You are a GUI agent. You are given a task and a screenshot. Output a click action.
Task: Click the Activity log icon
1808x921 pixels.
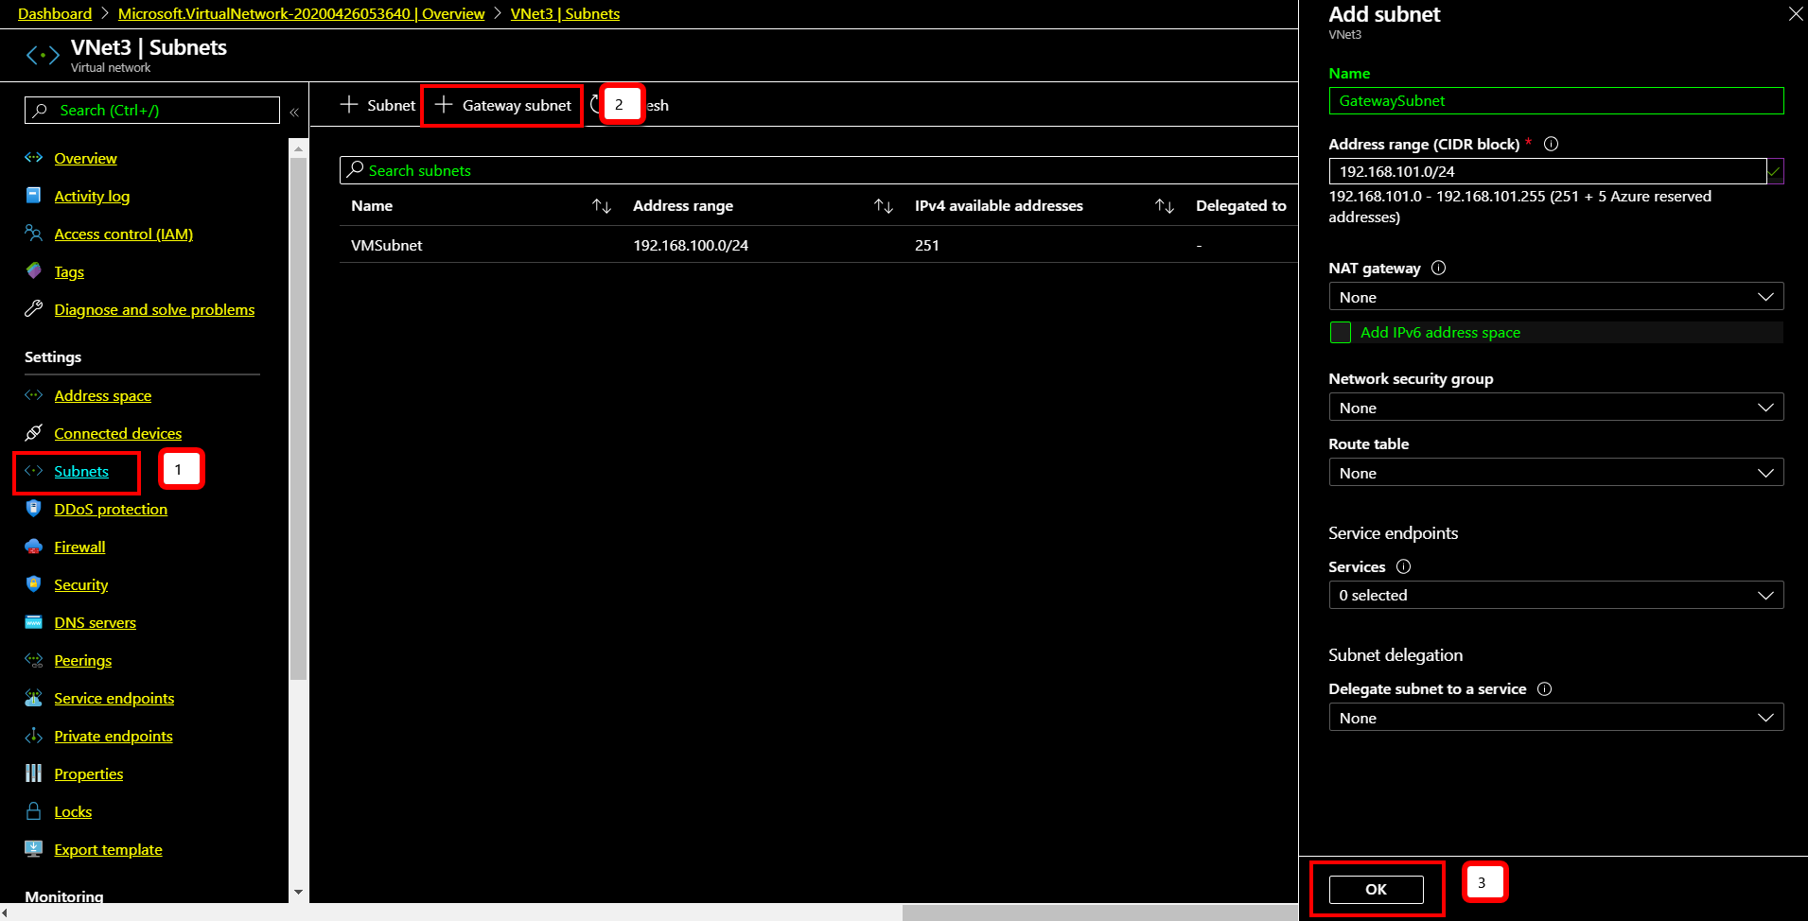point(34,196)
